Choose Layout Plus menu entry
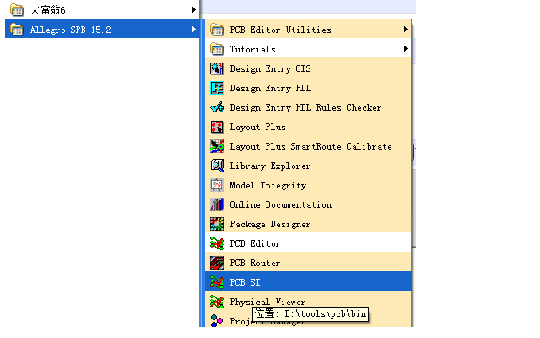The image size is (540, 338). click(308, 127)
